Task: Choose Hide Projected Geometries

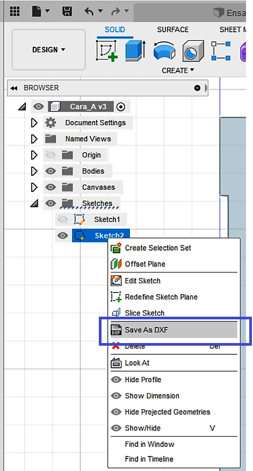Action: tap(174, 412)
